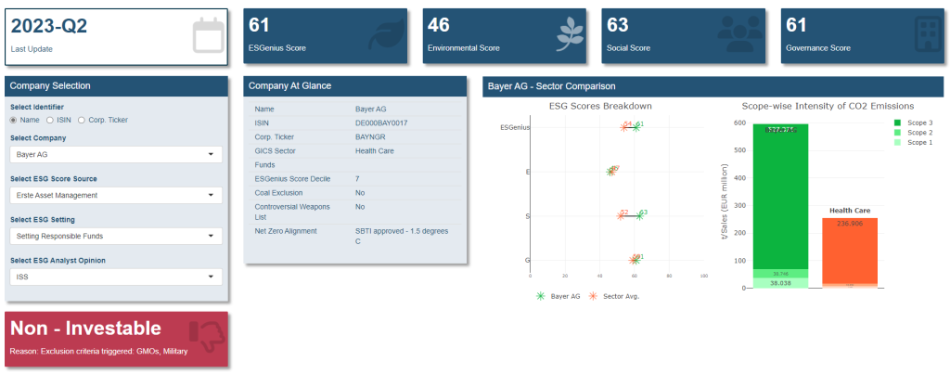Open the Select Company dropdown showing Bayer AG
This screenshot has height=374, width=950.
pos(116,154)
